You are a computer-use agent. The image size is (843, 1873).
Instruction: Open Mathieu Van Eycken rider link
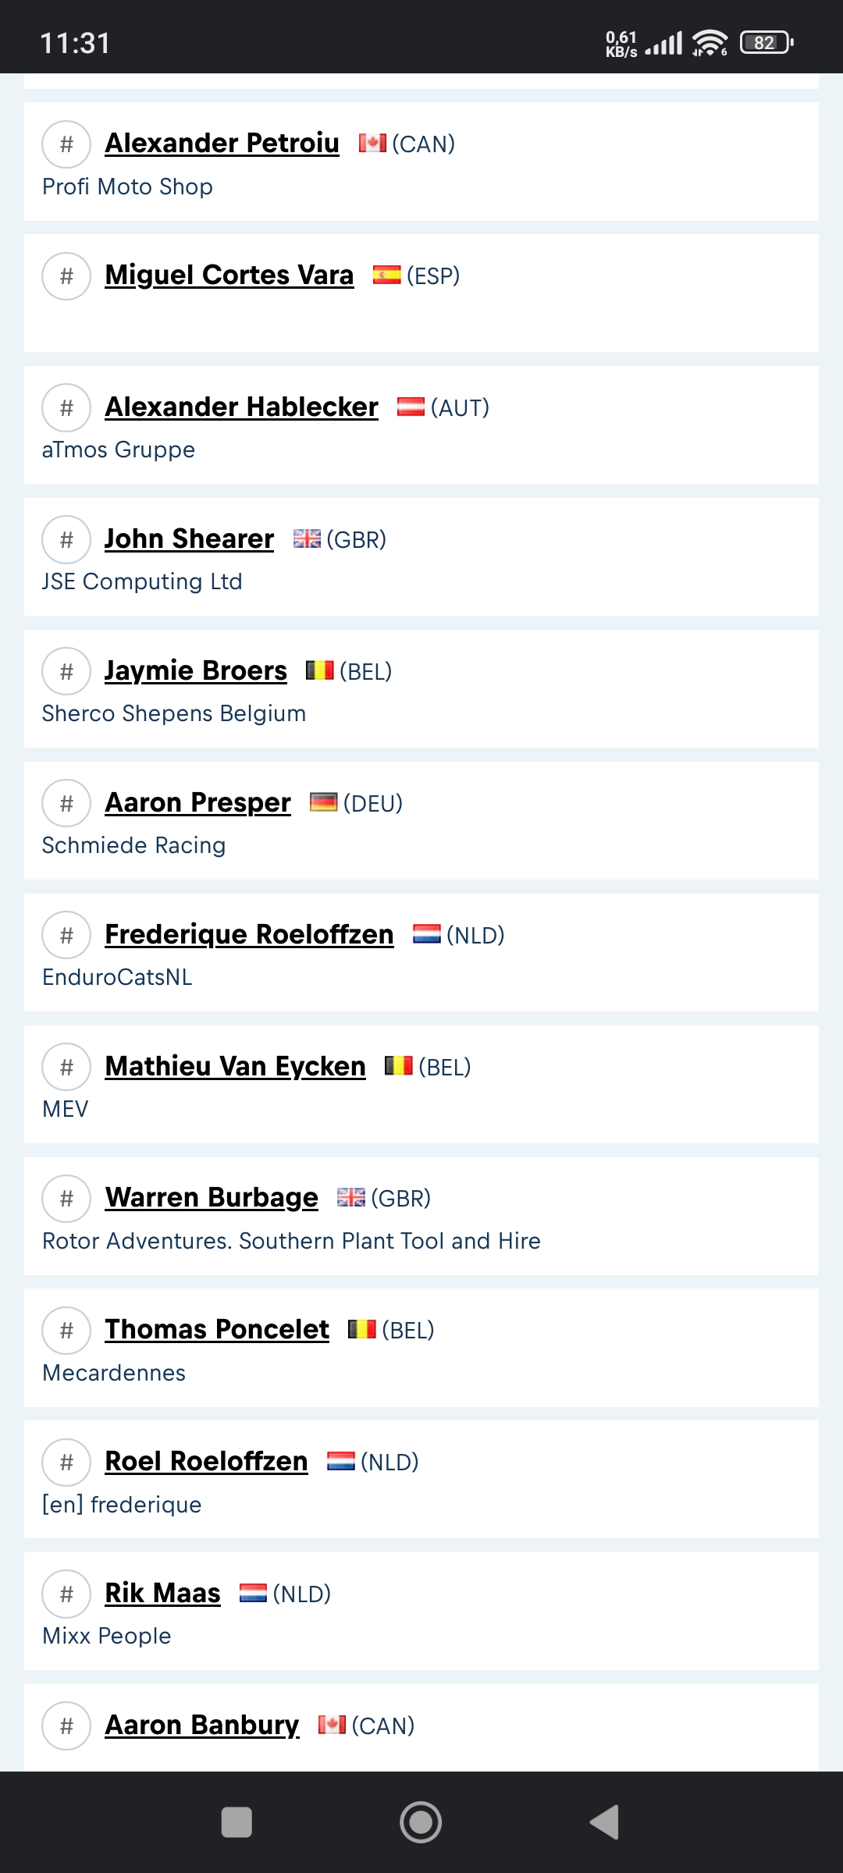point(236,1067)
